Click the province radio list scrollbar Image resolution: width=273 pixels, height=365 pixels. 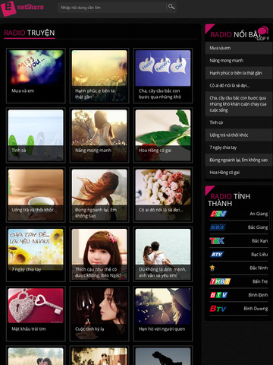pyautogui.click(x=271, y=220)
